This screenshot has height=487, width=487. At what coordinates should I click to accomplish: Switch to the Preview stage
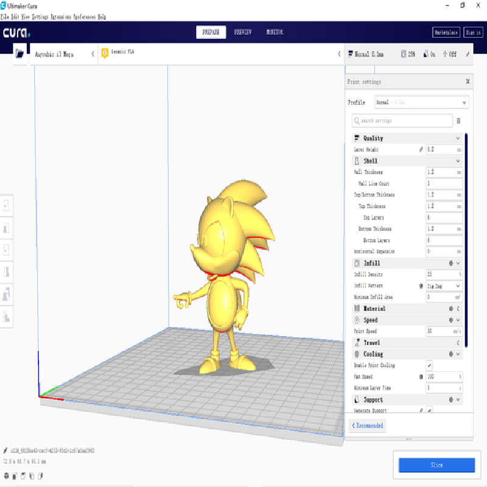(243, 32)
